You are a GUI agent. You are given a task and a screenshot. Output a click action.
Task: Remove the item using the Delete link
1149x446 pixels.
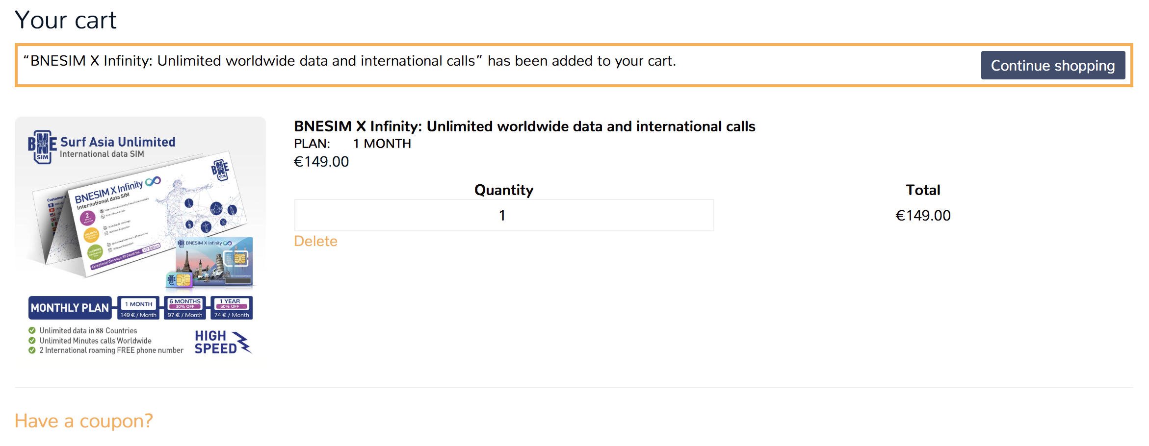(315, 241)
